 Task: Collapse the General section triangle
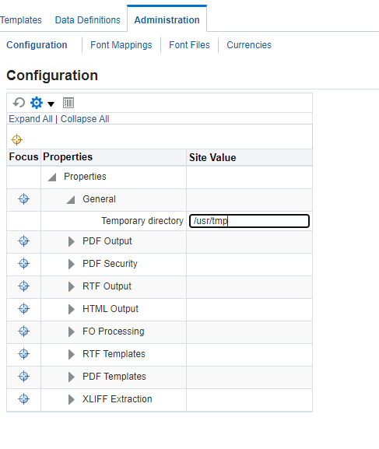(71, 199)
